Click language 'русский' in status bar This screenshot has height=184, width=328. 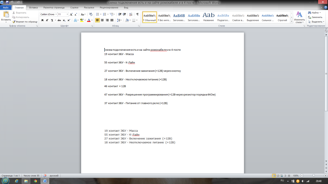54,176
